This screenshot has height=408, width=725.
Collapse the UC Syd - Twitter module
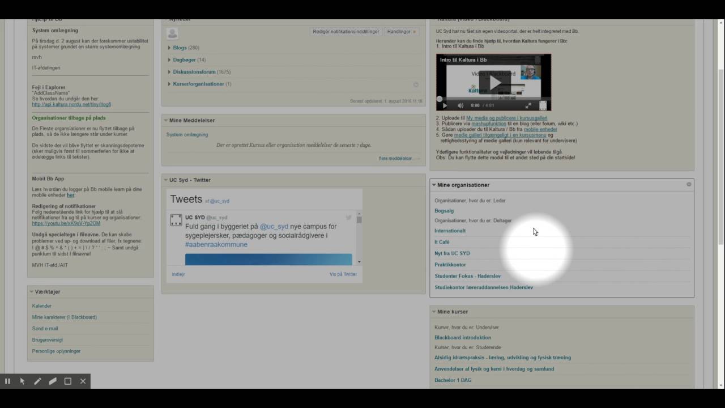(165, 180)
